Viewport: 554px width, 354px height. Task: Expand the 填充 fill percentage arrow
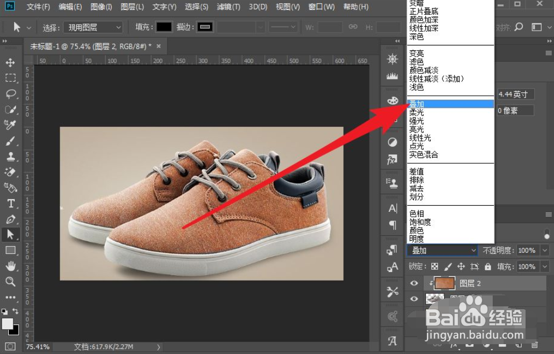coord(545,266)
